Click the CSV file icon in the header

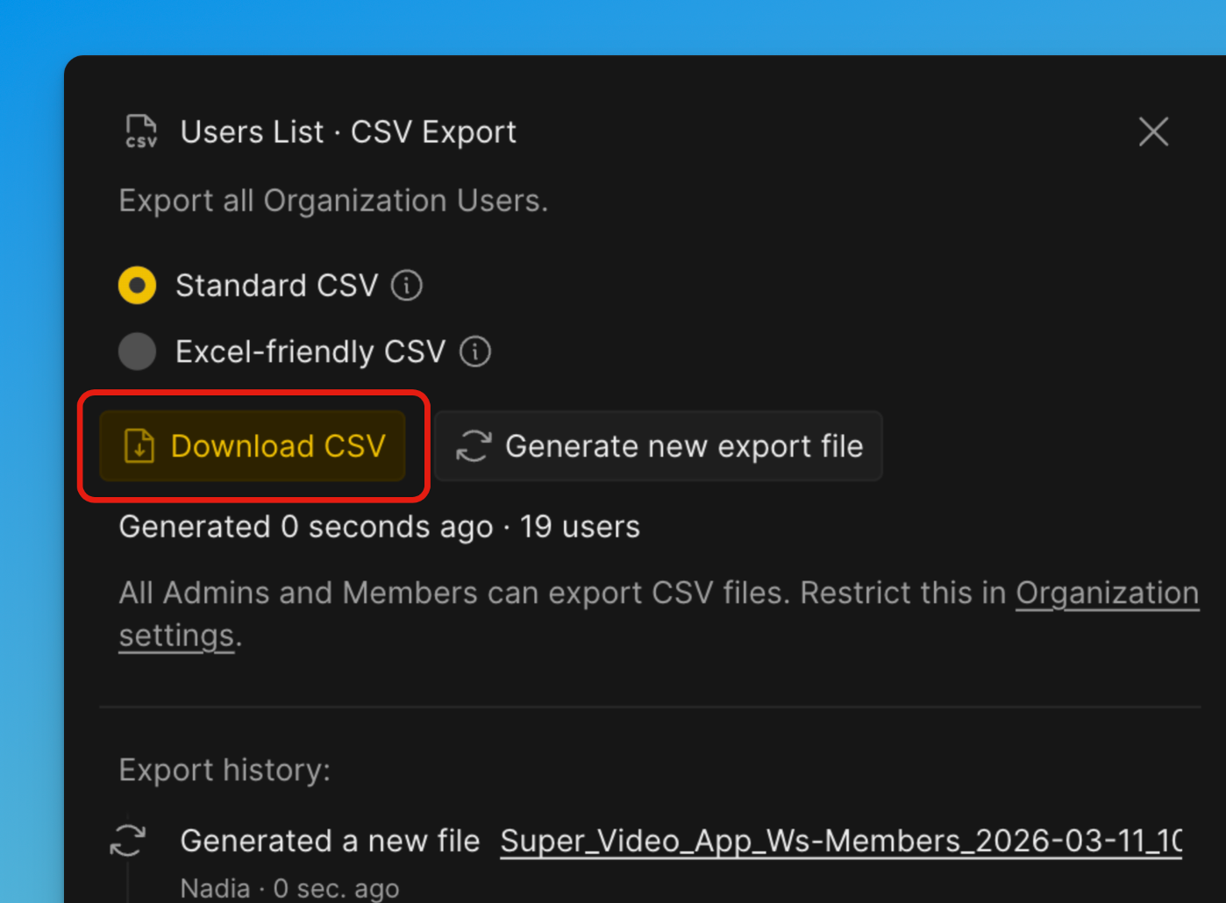pos(141,132)
